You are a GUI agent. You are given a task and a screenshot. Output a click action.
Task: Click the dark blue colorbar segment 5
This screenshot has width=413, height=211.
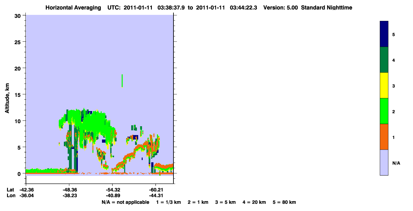[384, 34]
